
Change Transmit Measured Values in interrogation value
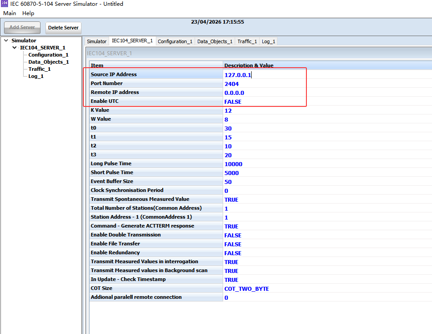tap(231, 262)
